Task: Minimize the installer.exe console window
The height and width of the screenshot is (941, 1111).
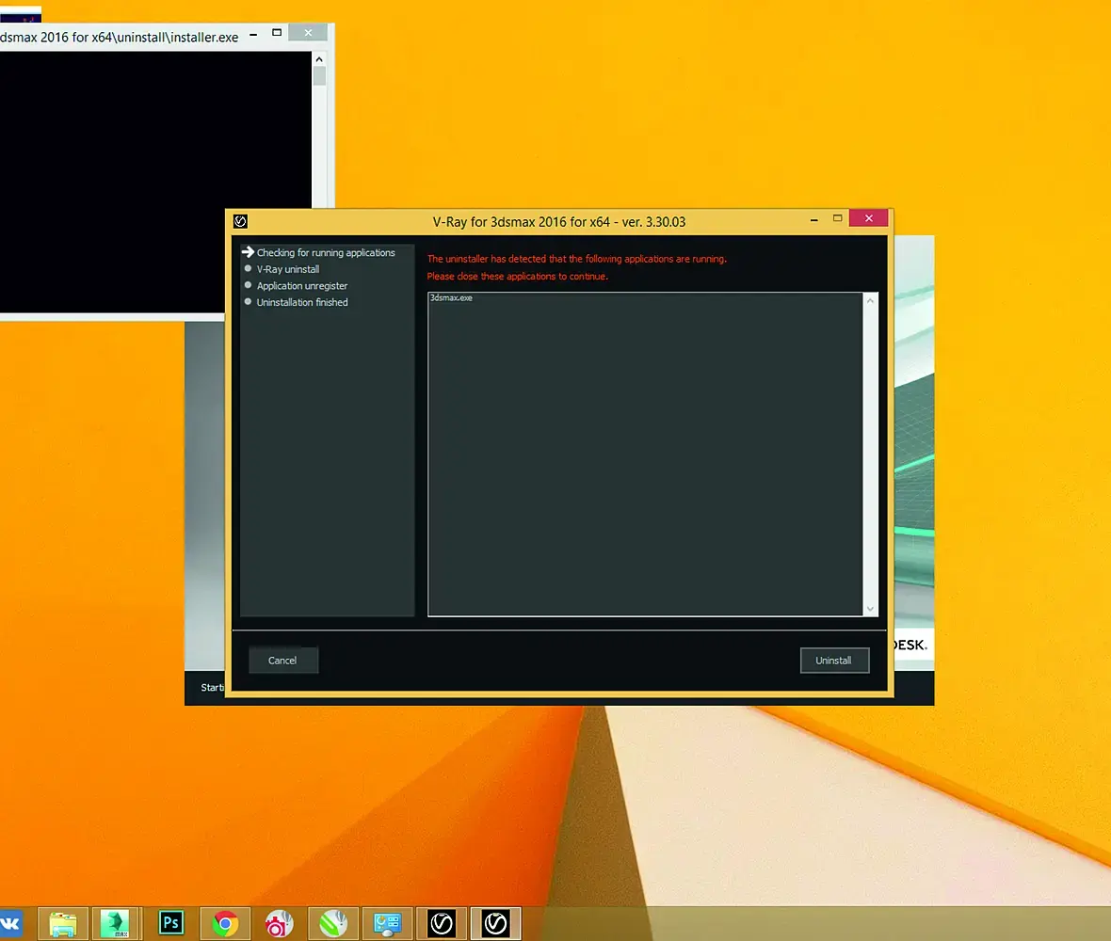Action: tap(253, 34)
